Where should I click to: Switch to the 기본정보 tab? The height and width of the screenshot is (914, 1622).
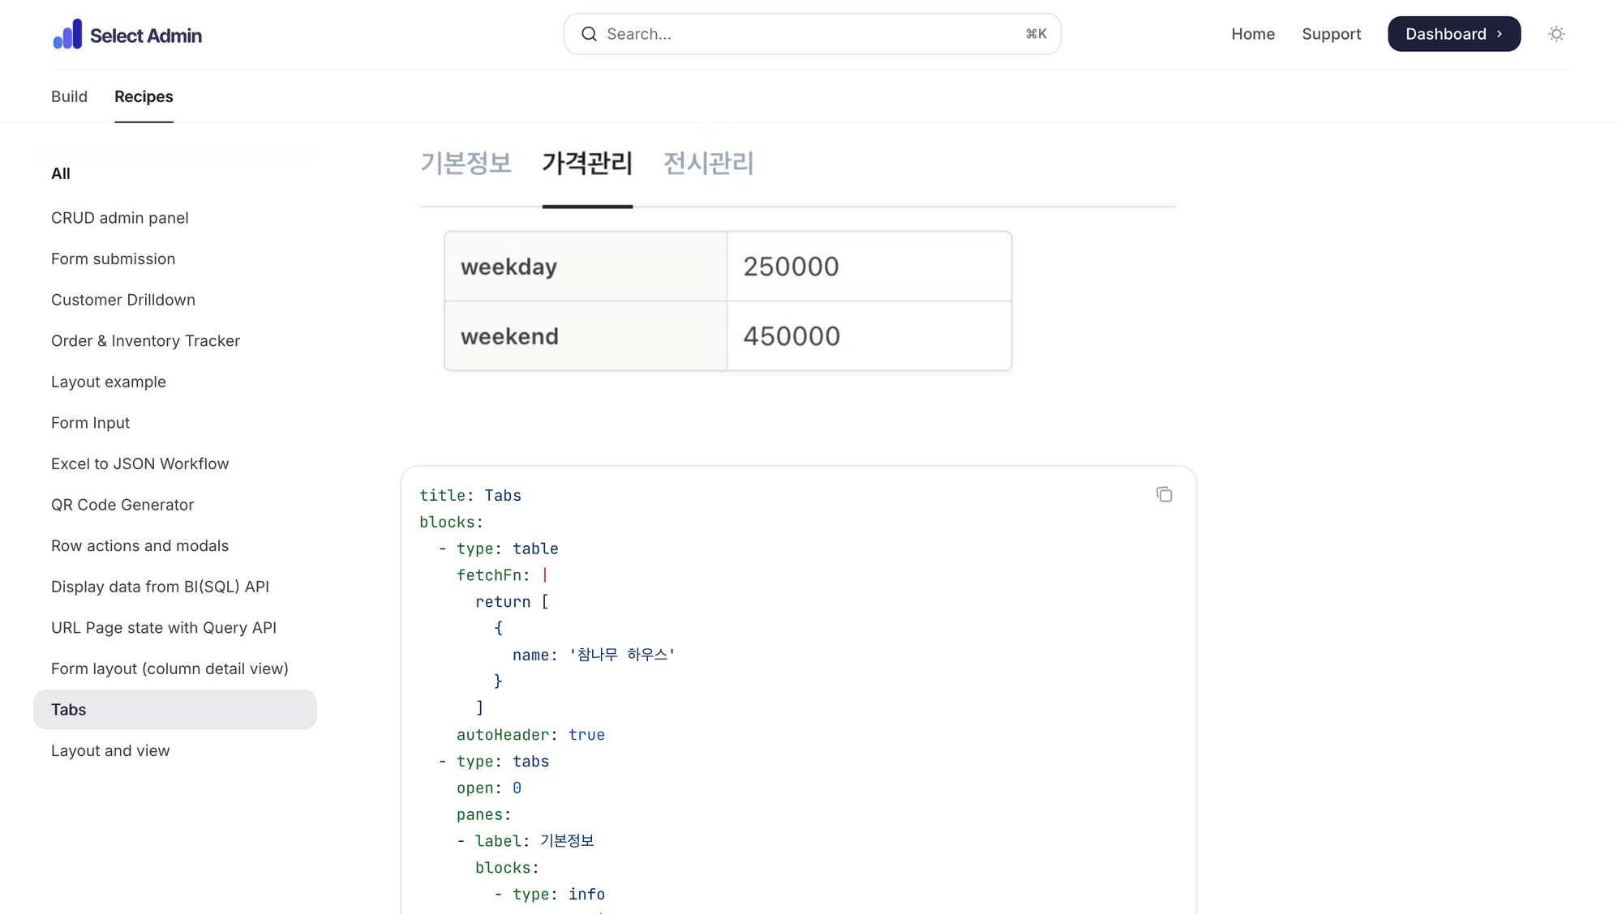pyautogui.click(x=466, y=164)
